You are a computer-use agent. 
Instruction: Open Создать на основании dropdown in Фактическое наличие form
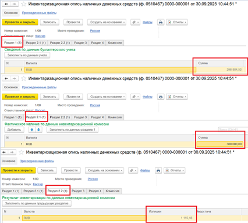tap(107, 96)
